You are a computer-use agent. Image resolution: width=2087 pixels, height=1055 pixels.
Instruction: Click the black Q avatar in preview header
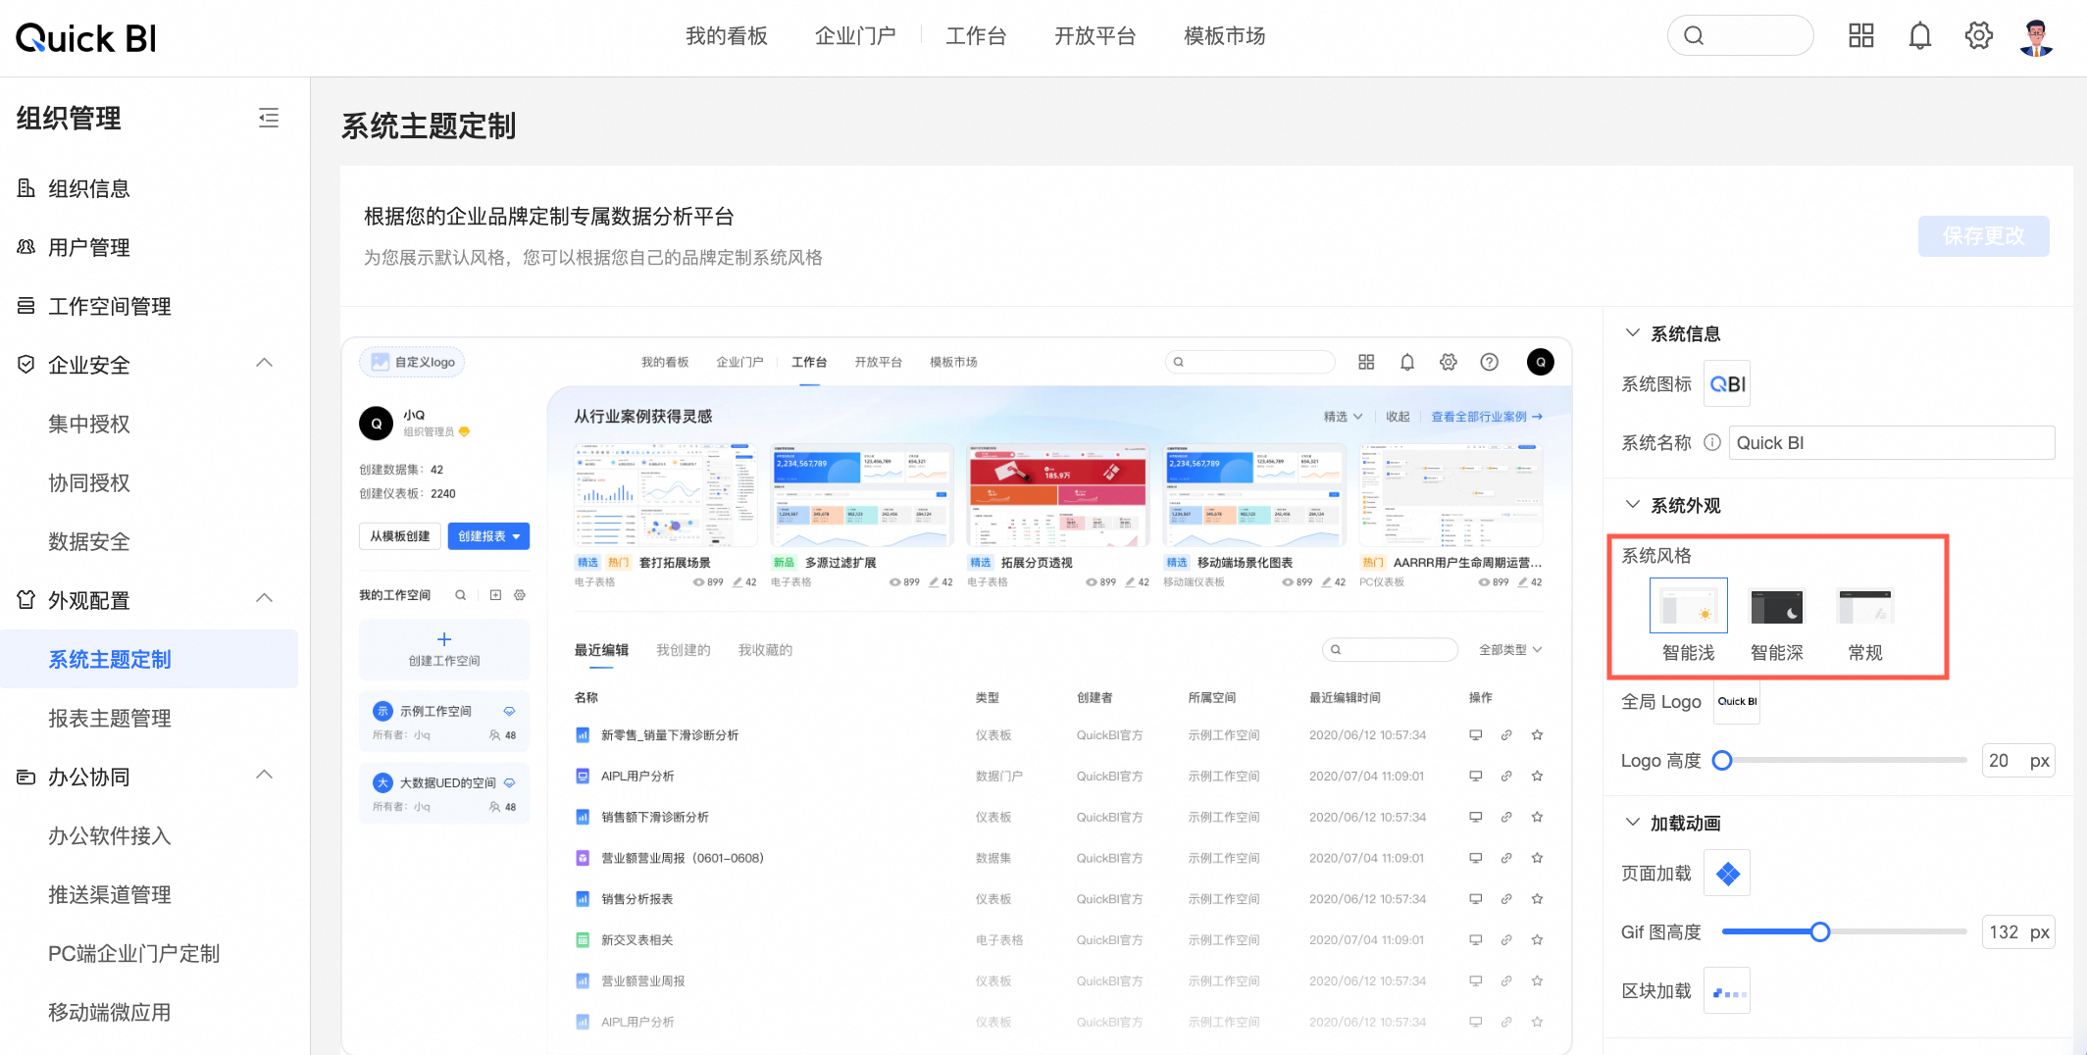click(1540, 362)
